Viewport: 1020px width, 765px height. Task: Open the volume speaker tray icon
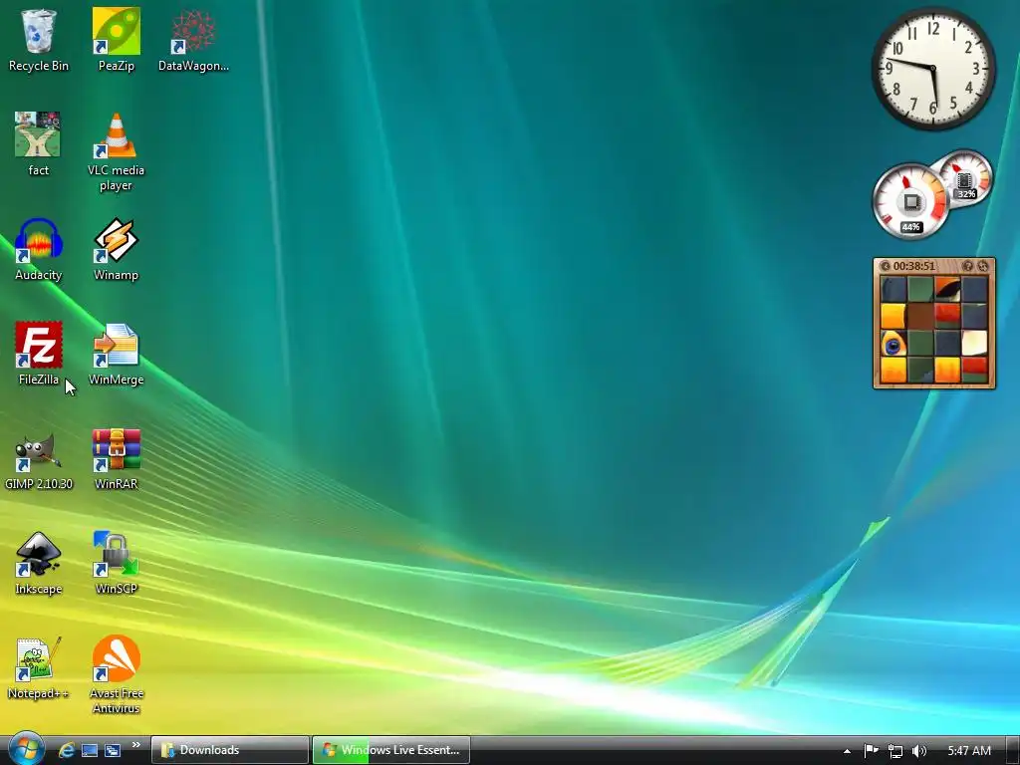918,751
